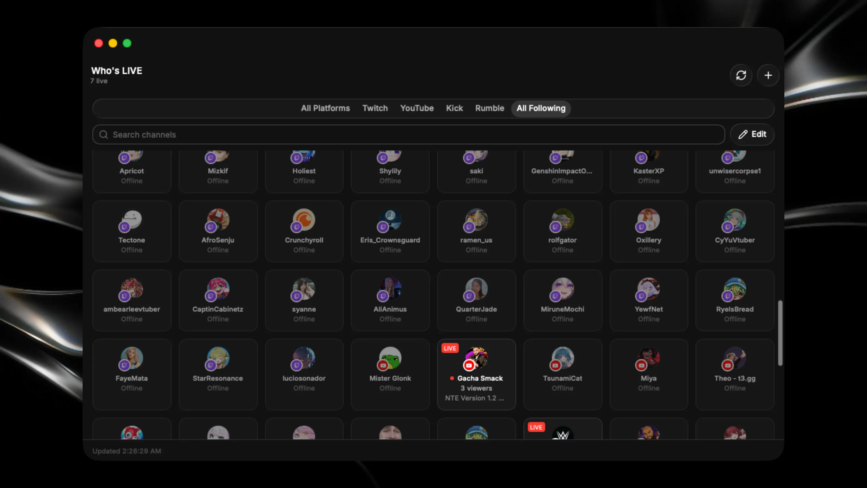The height and width of the screenshot is (488, 867).
Task: Click the search magnifier icon
Action: [104, 135]
